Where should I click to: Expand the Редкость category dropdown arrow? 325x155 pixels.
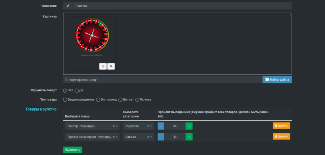[151, 126]
